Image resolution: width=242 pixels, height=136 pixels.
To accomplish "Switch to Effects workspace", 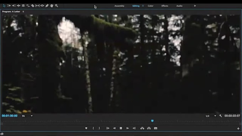I will tap(165, 6).
